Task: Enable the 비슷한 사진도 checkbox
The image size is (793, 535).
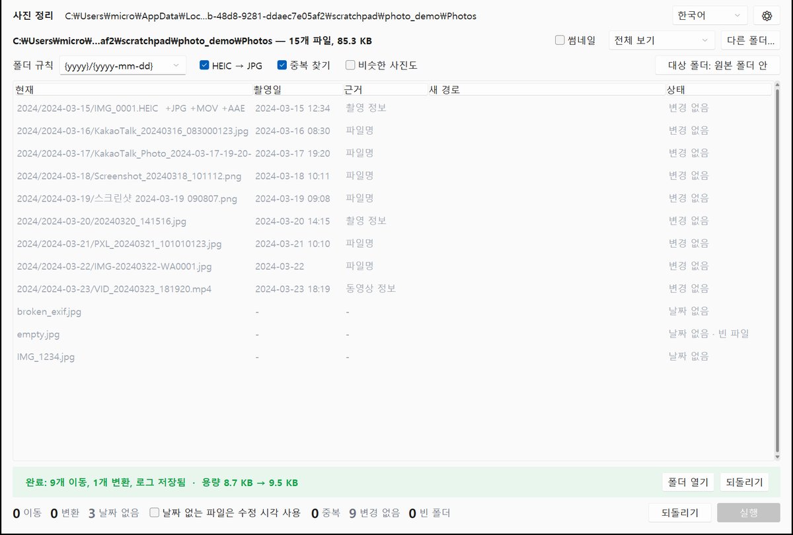Action: 381,65
